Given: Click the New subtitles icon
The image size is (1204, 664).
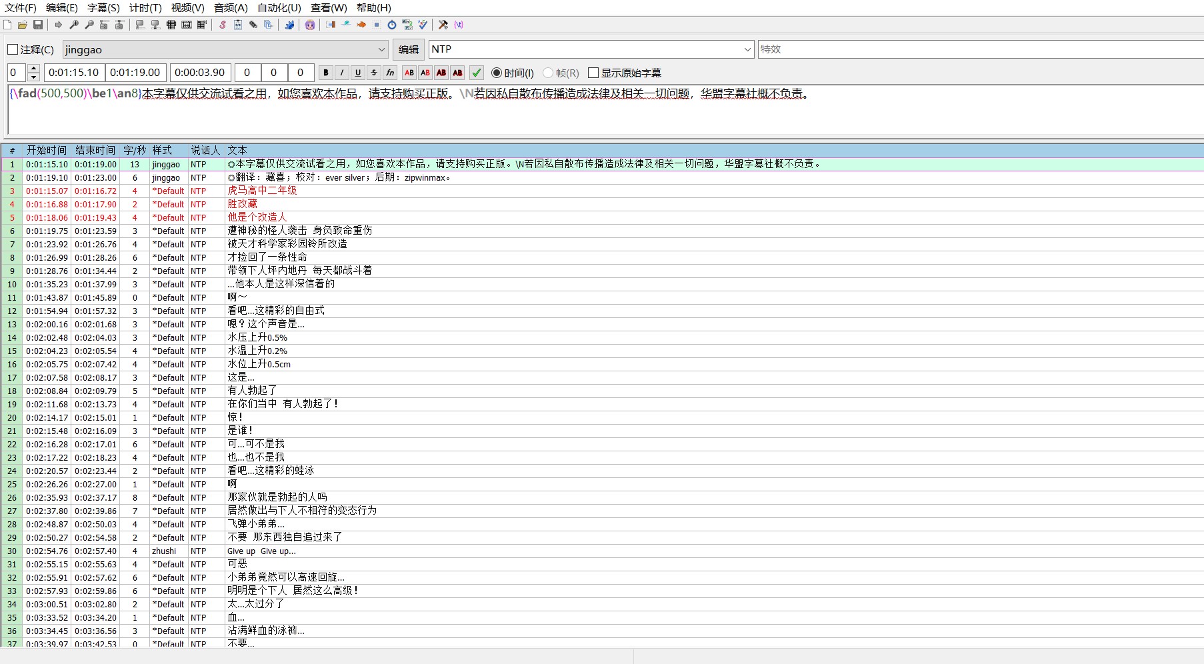Looking at the screenshot, I should tap(7, 25).
